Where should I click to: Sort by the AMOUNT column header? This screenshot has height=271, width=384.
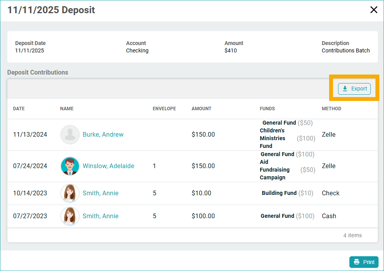(x=202, y=109)
